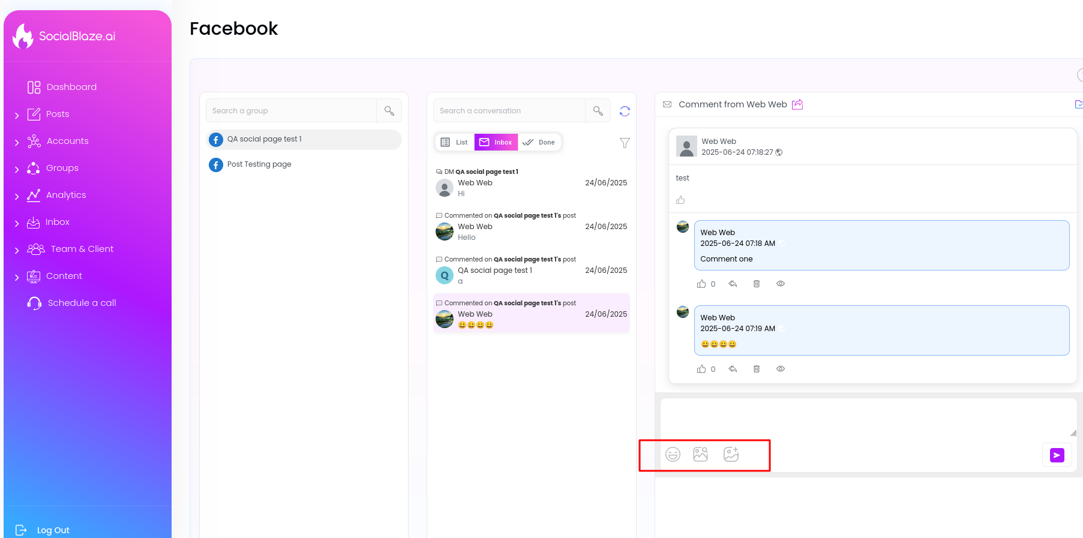Screen dimensions: 1083x538
Task: Click the Team & Client people icon
Action: pos(36,249)
